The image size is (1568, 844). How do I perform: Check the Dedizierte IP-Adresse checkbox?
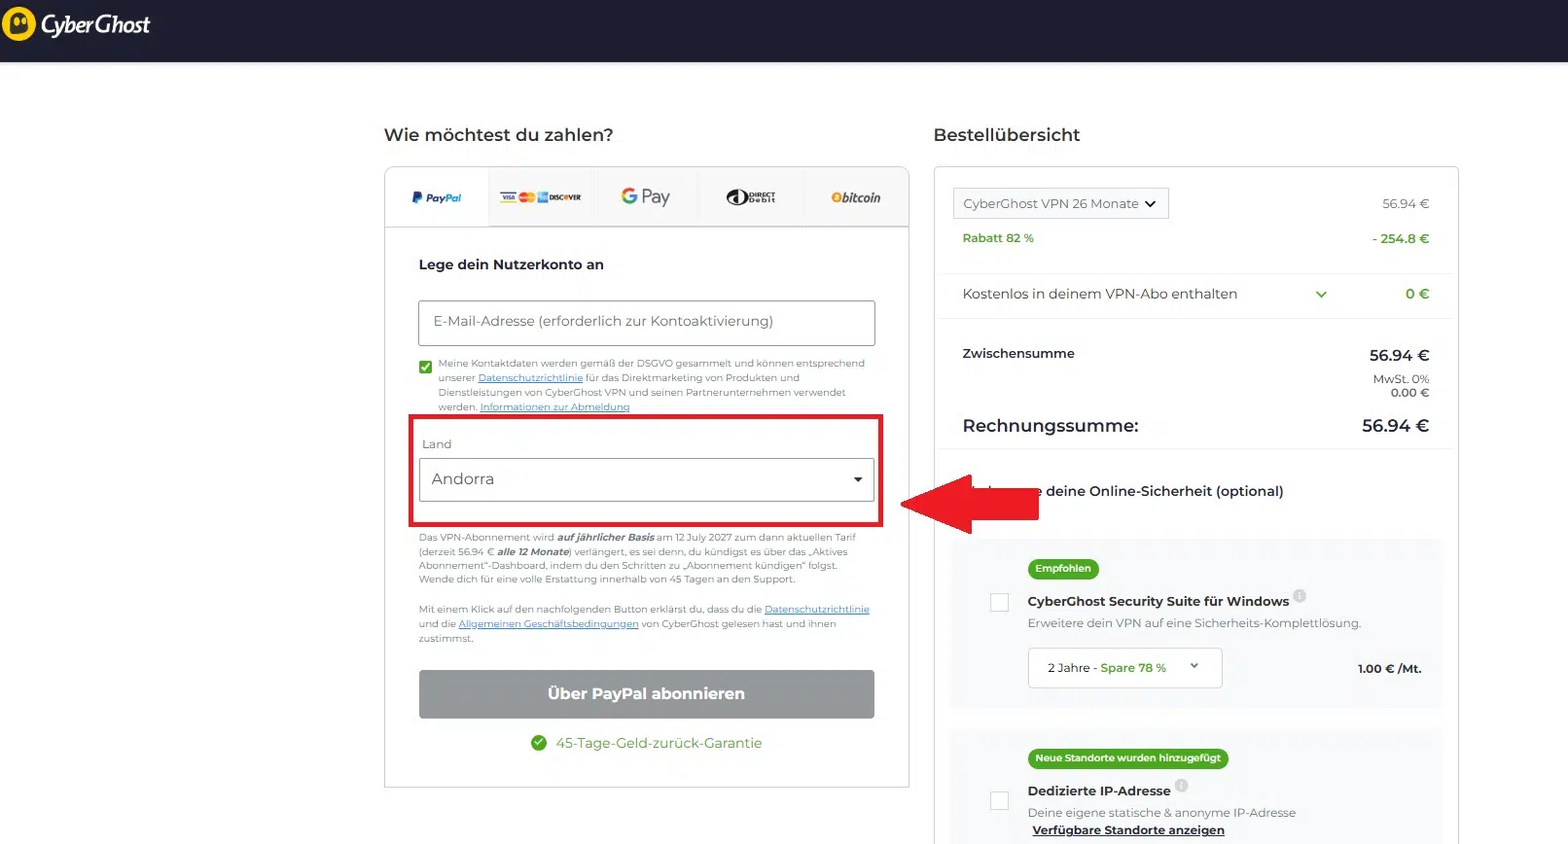coord(999,800)
